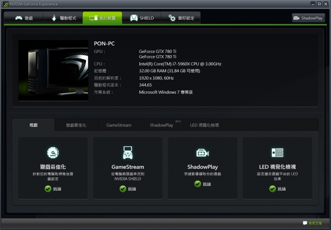Maximize the GeForce Experience window
The image size is (331, 230).
(x=320, y=4)
